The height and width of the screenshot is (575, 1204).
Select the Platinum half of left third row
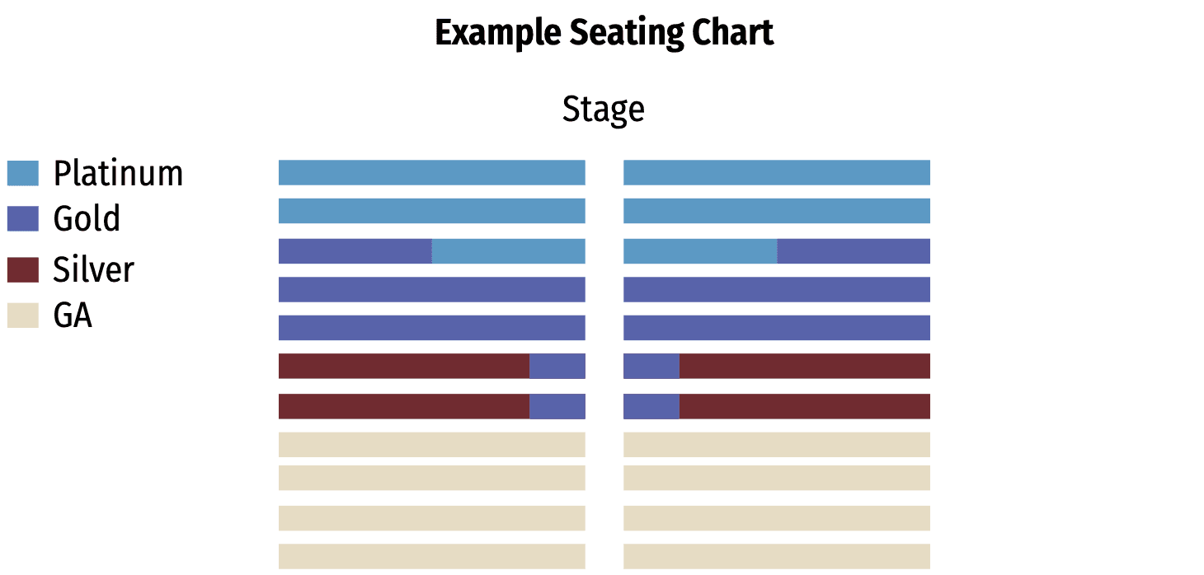pyautogui.click(x=508, y=251)
